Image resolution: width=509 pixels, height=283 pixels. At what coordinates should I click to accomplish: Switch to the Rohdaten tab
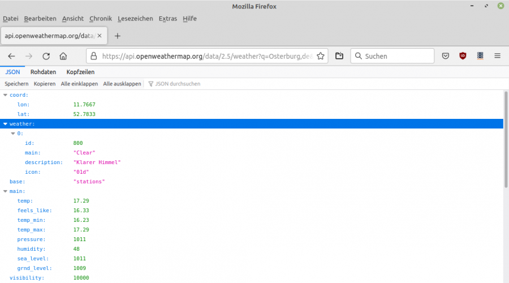pyautogui.click(x=43, y=72)
